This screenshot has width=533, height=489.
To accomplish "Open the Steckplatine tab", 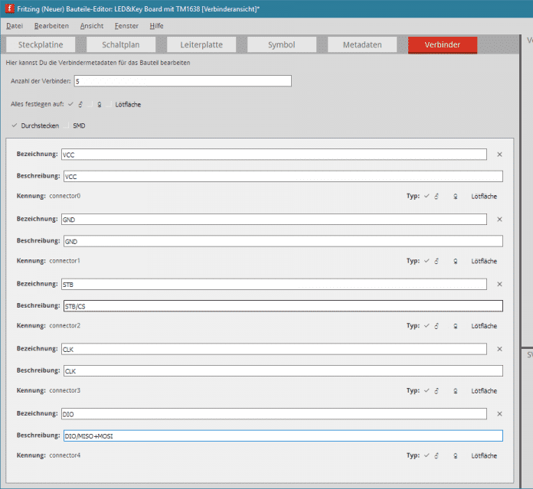I will pyautogui.click(x=46, y=44).
